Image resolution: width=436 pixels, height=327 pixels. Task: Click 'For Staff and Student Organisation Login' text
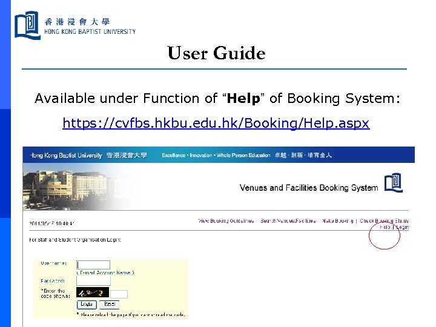[75, 240]
